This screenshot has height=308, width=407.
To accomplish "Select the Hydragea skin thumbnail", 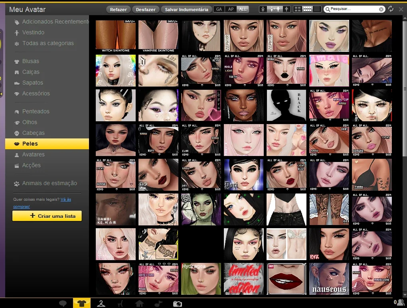I will [x=201, y=279].
